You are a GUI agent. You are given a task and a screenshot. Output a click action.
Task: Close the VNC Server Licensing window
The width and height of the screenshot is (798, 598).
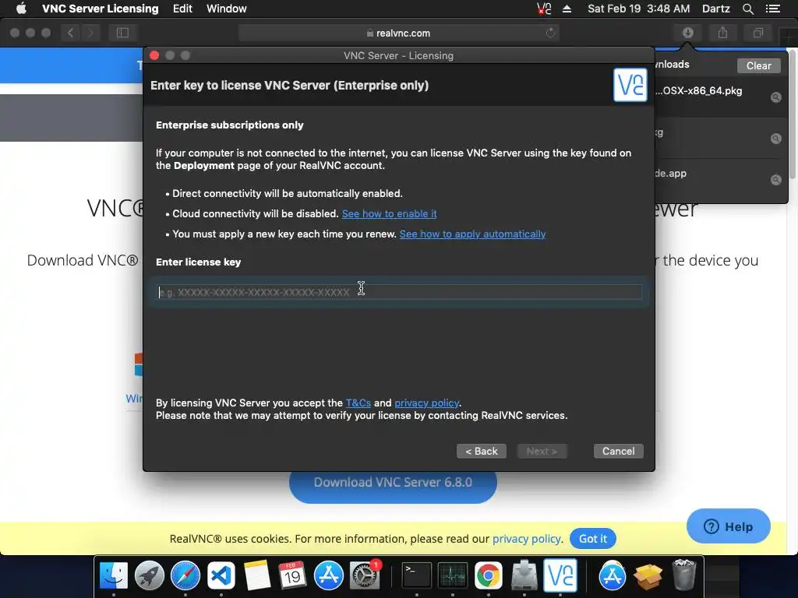point(154,55)
